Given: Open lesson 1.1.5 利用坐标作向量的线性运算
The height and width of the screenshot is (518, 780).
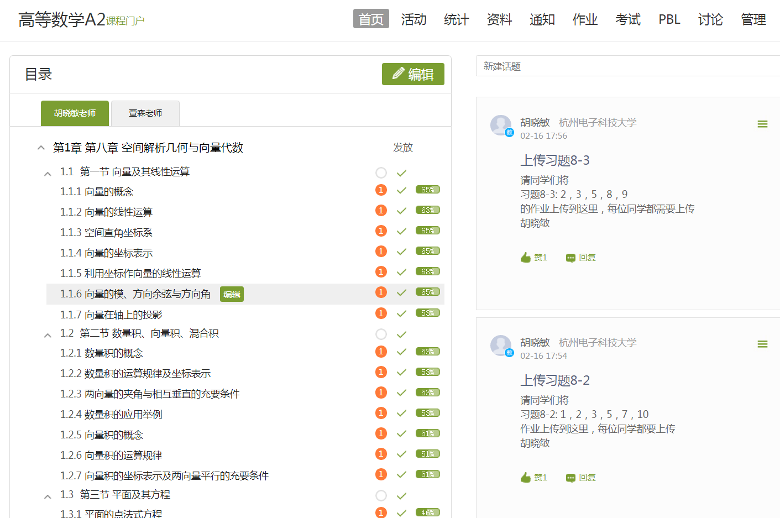Looking at the screenshot, I should pos(130,273).
